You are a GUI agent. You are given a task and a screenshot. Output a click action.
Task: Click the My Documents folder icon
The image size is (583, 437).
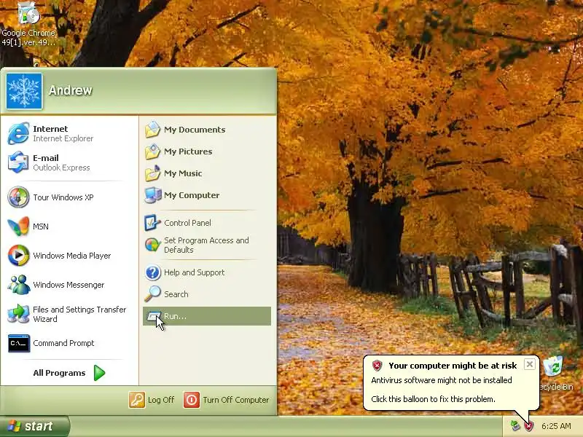pos(152,130)
